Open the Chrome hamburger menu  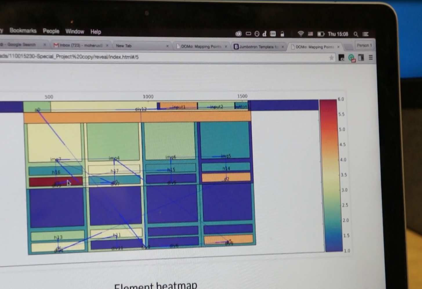tap(370, 57)
